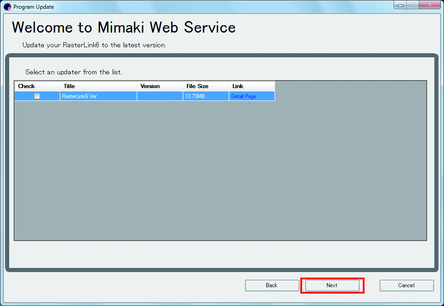Close the Program Update window
Viewport: 444px width, 306px height.
point(429,5)
